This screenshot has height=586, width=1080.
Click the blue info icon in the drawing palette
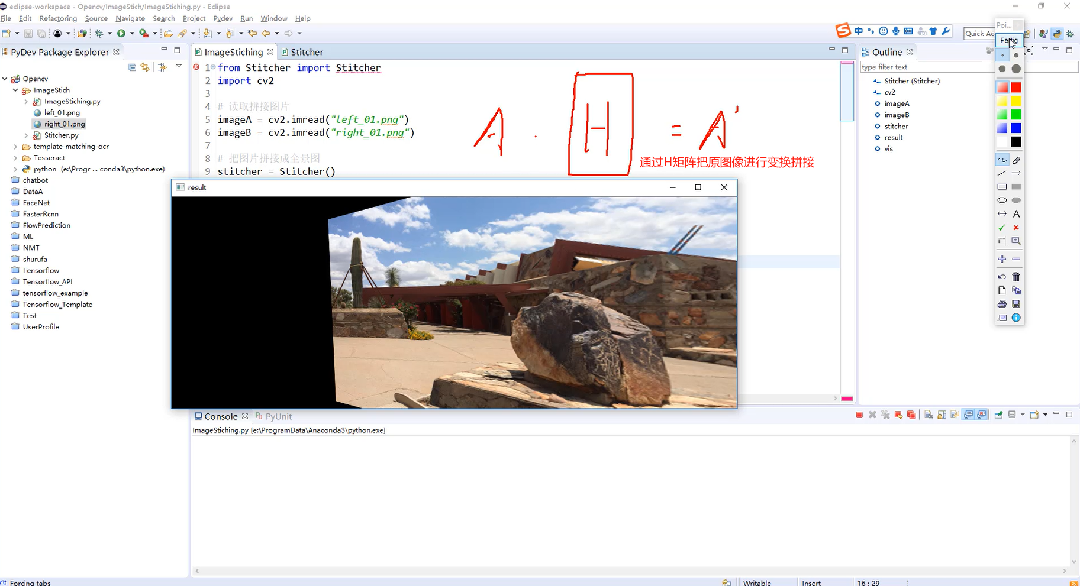pos(1016,318)
